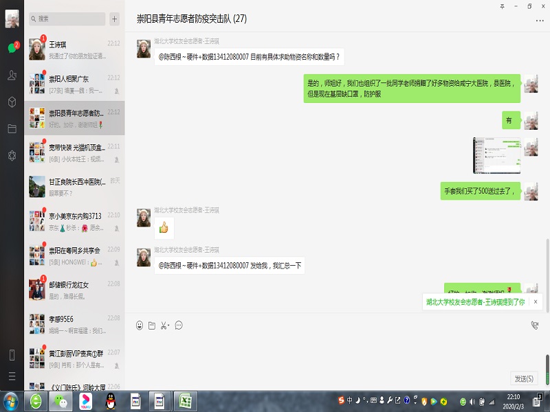Open chat history speech bubble icon
This screenshot has height=412, width=550.
tap(179, 325)
